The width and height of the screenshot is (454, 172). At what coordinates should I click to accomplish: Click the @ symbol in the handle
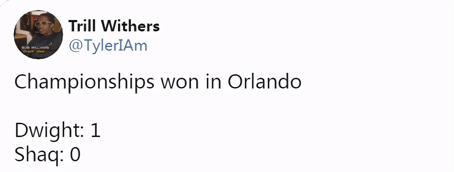coord(75,46)
